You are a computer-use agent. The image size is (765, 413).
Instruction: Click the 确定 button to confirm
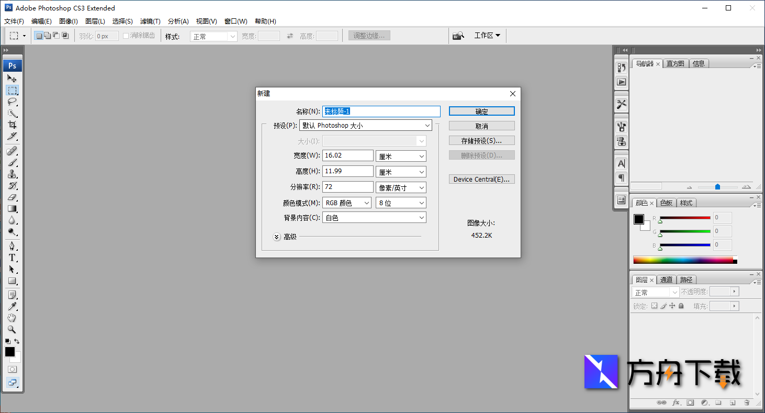(481, 111)
